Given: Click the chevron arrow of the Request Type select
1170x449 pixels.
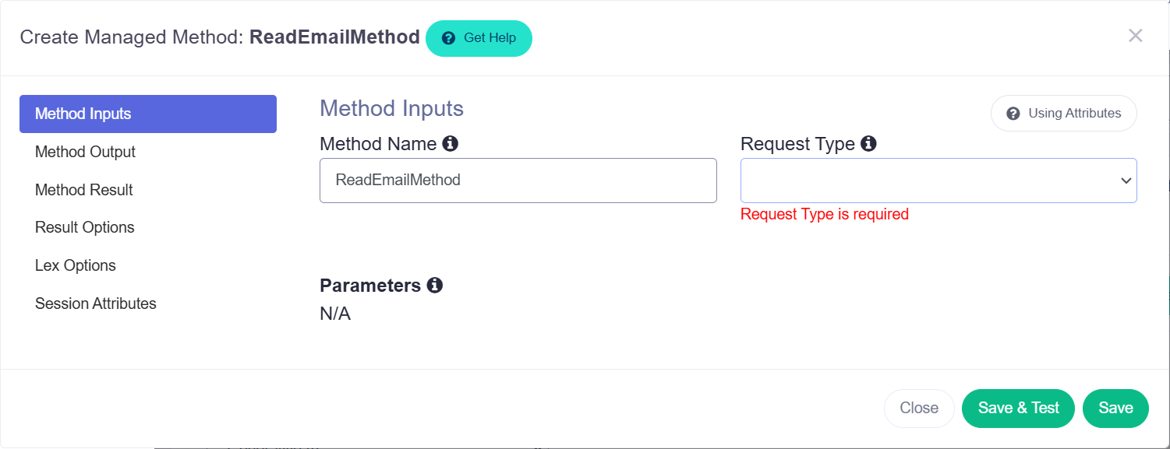Looking at the screenshot, I should 1126,181.
